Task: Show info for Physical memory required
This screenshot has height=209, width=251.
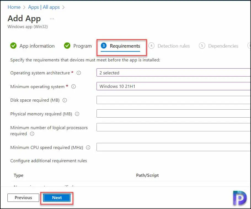Action: tap(77, 114)
